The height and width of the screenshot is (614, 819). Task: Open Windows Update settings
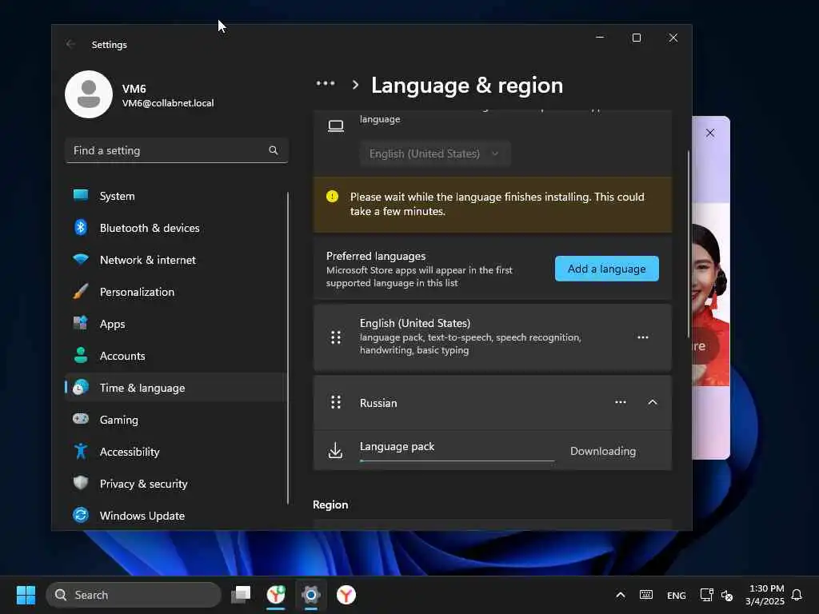176,516
